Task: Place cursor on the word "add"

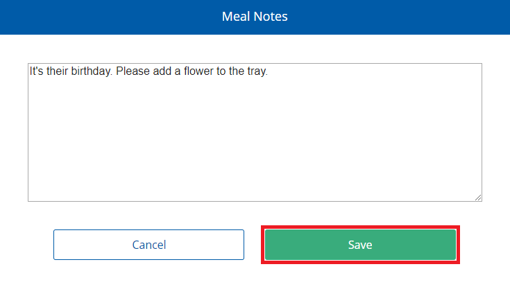Action: (x=161, y=71)
